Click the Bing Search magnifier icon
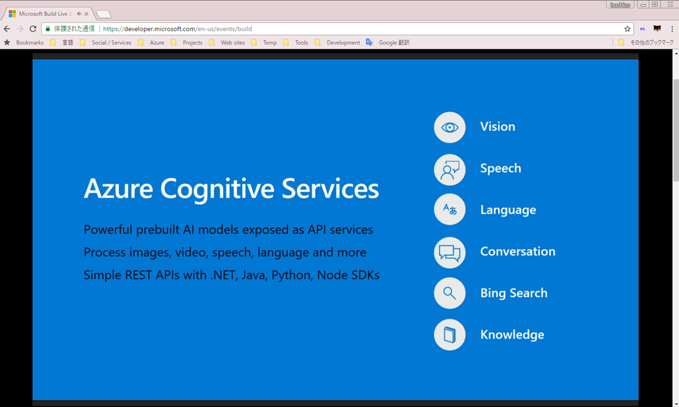Viewport: 679px width, 407px height. (450, 293)
